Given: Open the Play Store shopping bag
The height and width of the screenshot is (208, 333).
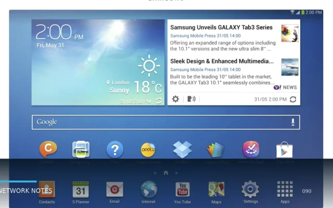Looking at the screenshot, I should coord(285,150).
